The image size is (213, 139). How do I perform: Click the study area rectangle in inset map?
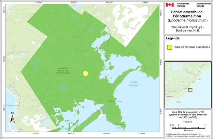tap(190, 90)
